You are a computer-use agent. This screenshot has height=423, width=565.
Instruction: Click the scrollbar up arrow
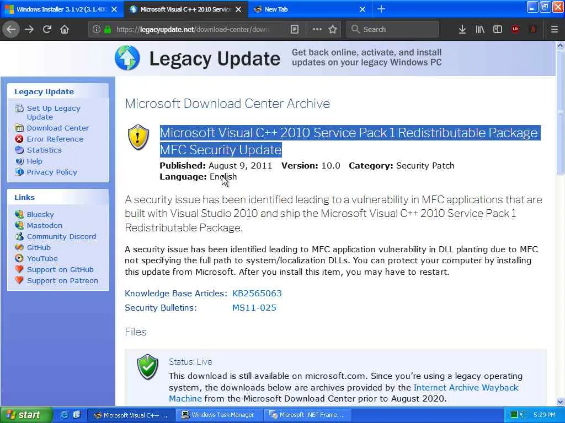(561, 45)
